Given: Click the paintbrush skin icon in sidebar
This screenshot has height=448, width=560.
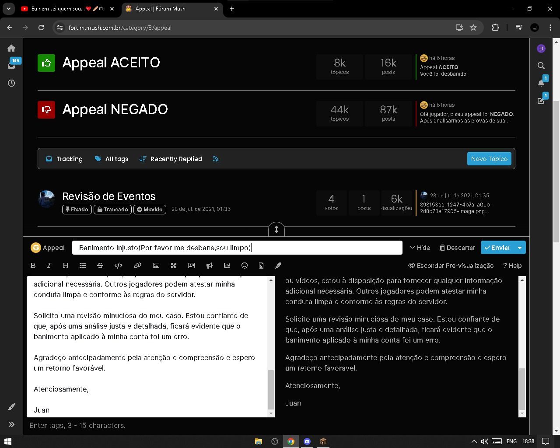Looking at the screenshot, I should pos(11,407).
